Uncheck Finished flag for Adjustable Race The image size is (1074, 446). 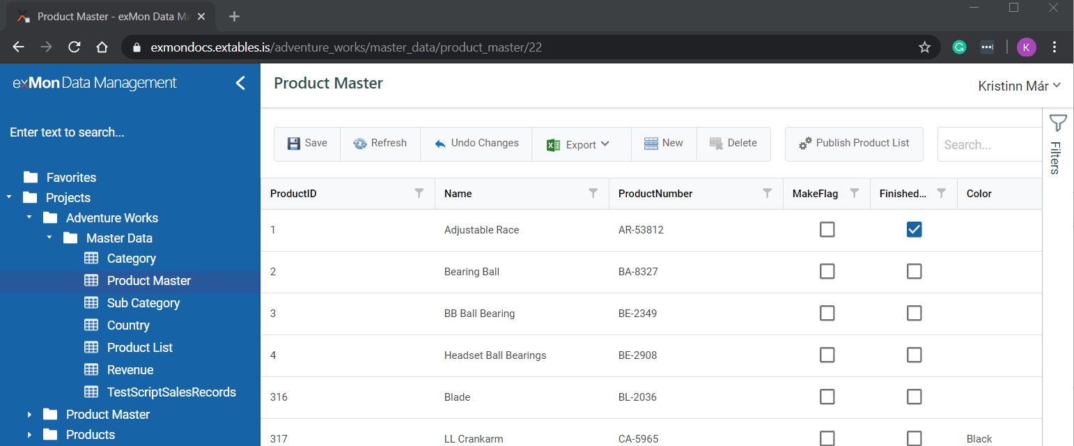click(914, 229)
